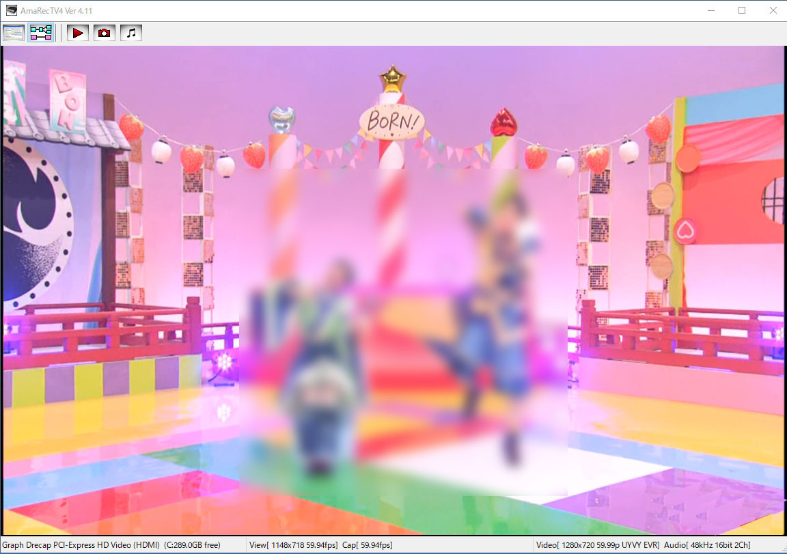Close the AmaRecTV4 window
The image size is (787, 554).
tap(773, 10)
